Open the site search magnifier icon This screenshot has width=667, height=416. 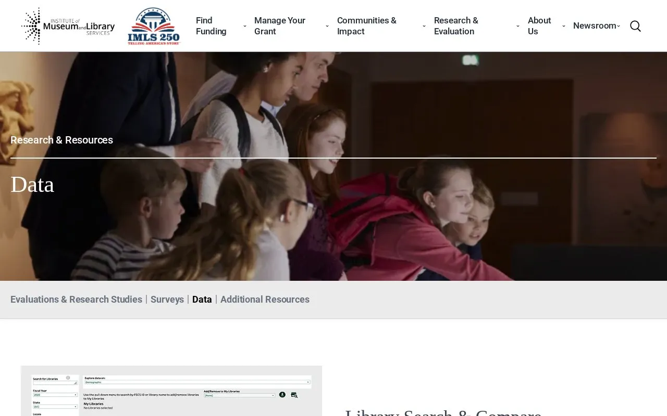635,26
